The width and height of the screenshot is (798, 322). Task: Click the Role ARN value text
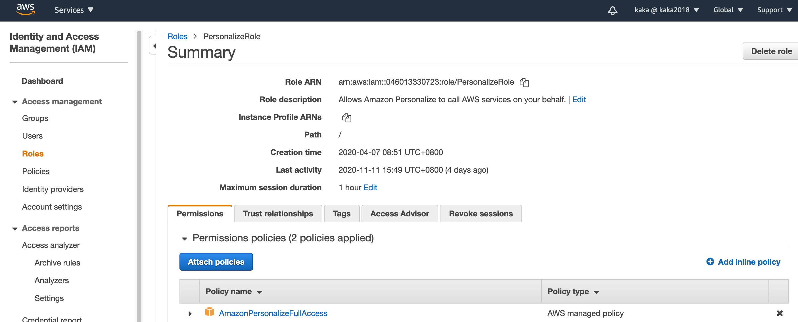pos(426,82)
